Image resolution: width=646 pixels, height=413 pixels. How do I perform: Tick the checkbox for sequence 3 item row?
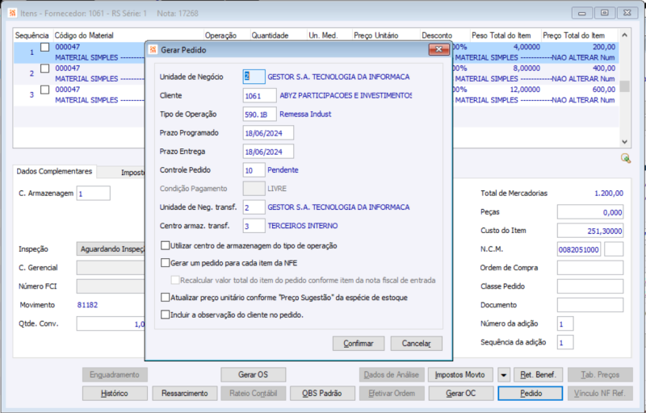pos(45,90)
